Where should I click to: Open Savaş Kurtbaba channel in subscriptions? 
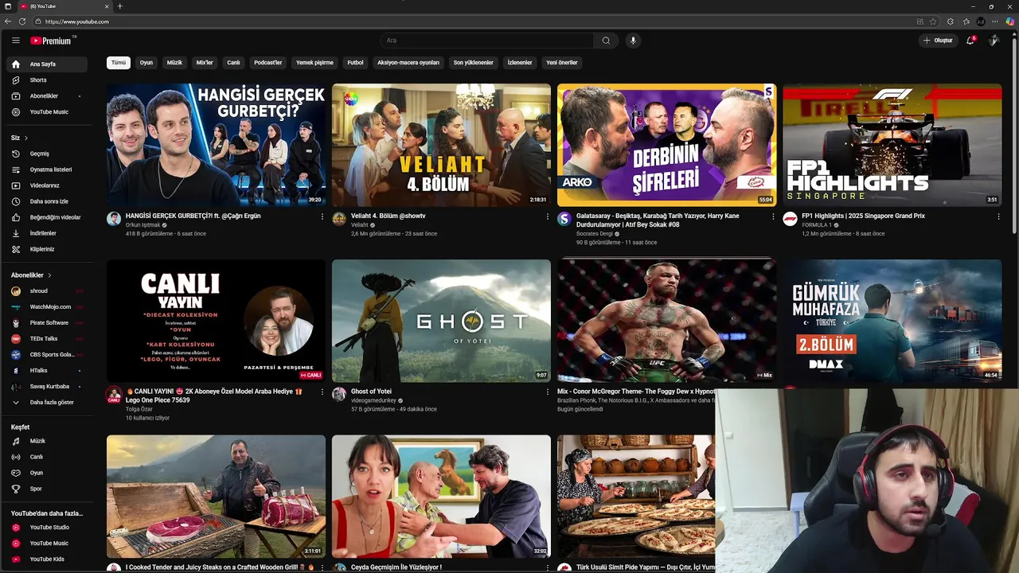[46, 387]
